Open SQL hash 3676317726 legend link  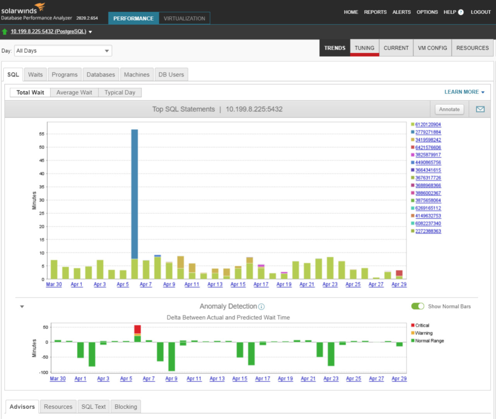click(x=428, y=178)
